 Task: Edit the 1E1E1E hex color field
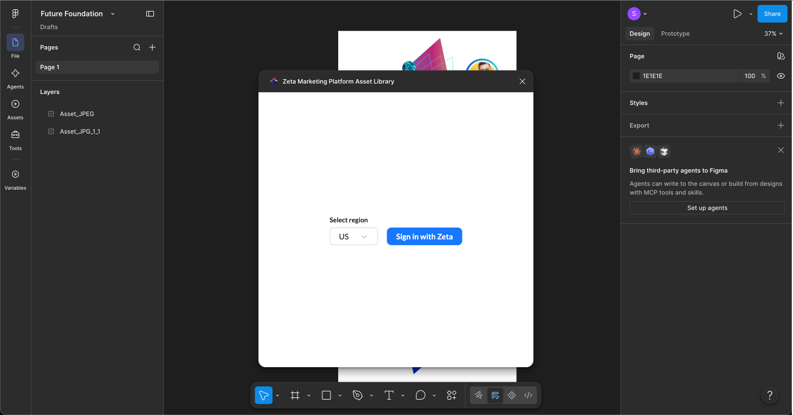(685, 76)
